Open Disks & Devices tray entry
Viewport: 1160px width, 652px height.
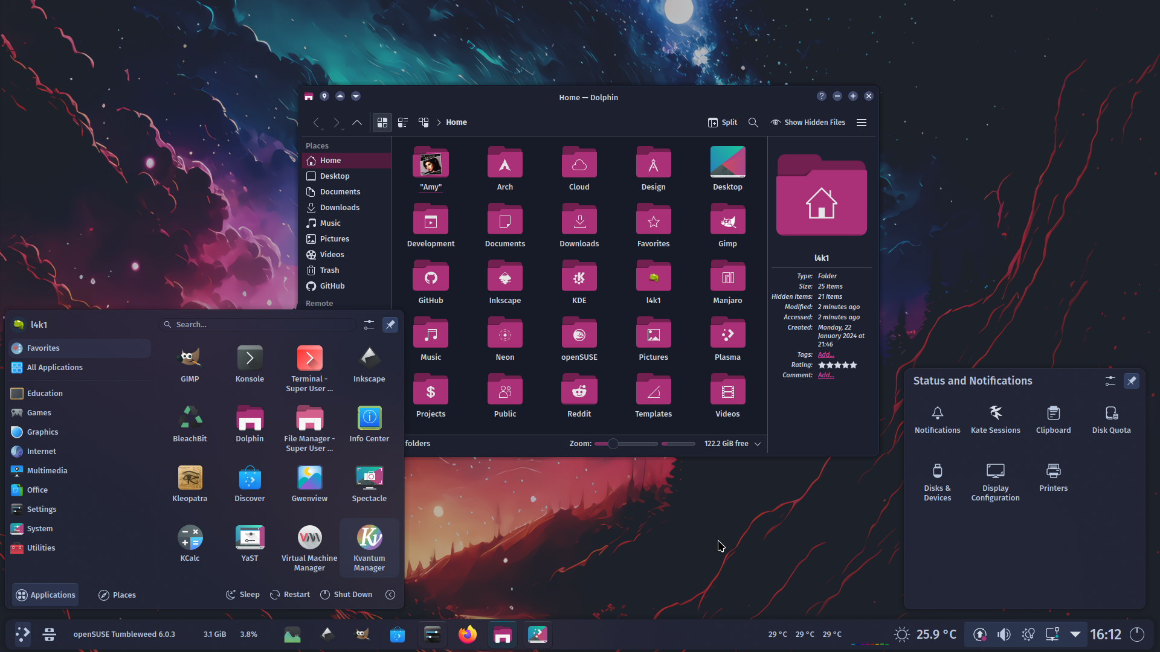937,482
